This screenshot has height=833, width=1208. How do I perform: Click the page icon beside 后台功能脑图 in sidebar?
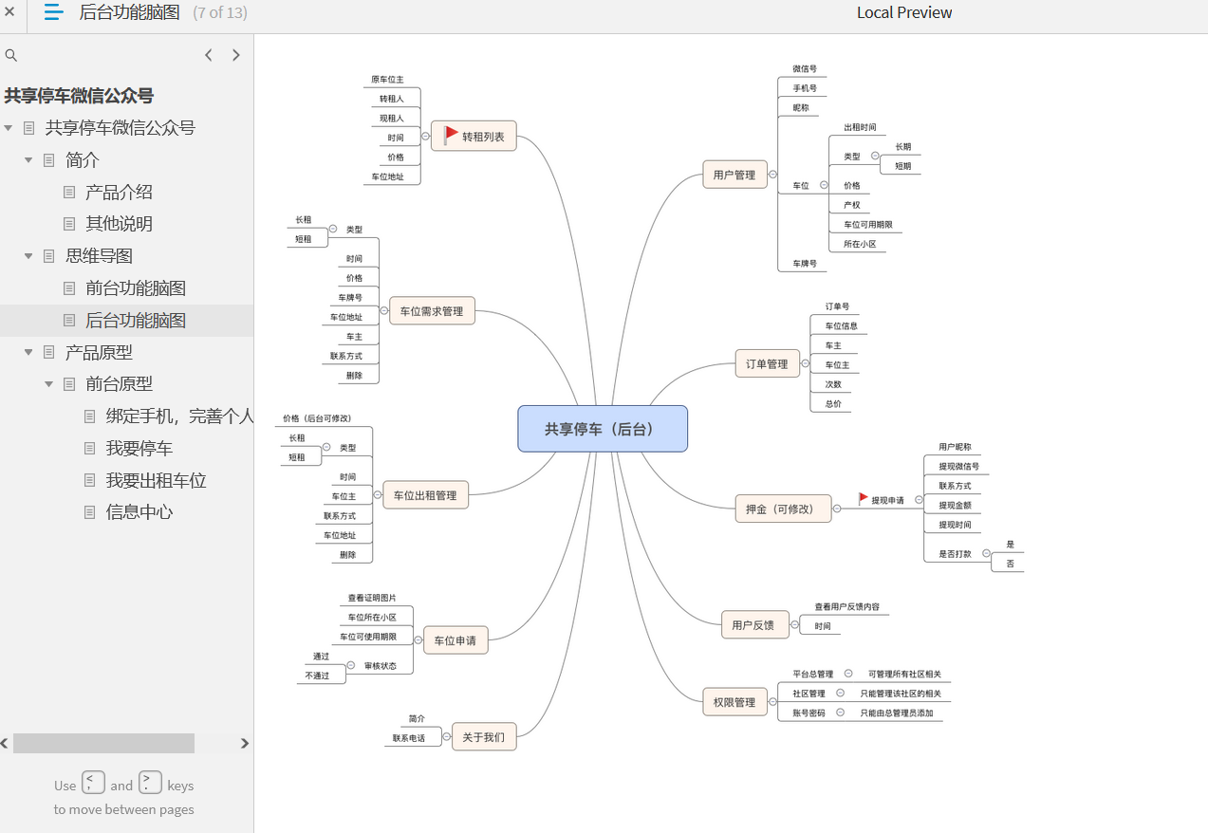[69, 321]
